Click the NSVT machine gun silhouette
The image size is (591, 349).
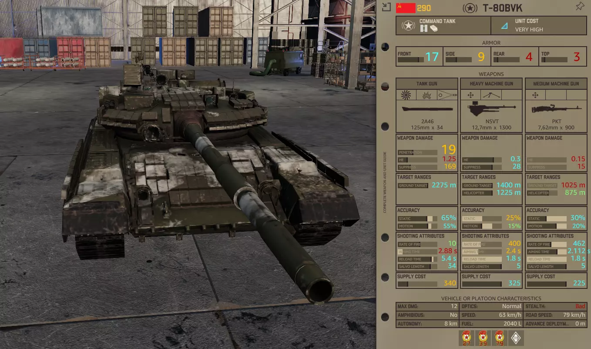point(491,109)
